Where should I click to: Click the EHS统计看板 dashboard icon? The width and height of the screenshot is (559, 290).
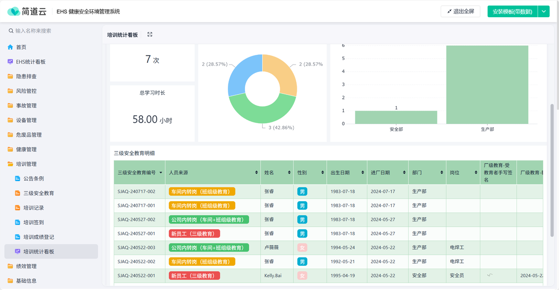click(10, 62)
